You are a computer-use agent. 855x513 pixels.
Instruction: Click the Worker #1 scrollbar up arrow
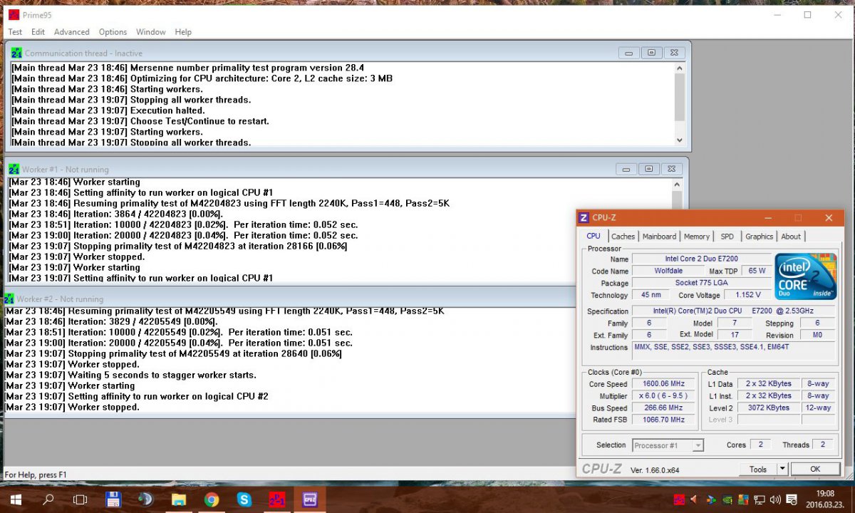(x=677, y=185)
